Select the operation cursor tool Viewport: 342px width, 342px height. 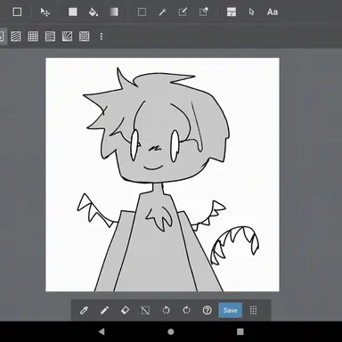[x=251, y=12]
